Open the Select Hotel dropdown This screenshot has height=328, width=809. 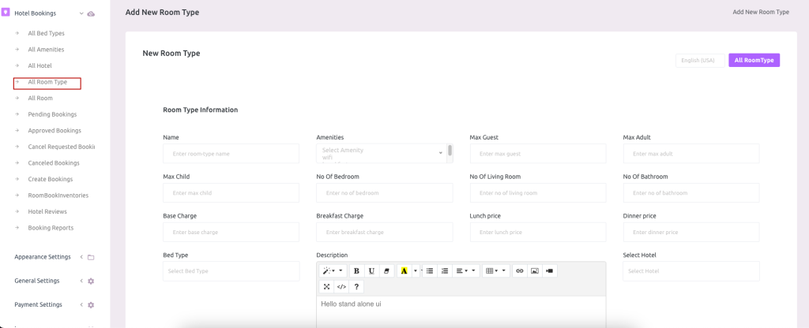[690, 271]
